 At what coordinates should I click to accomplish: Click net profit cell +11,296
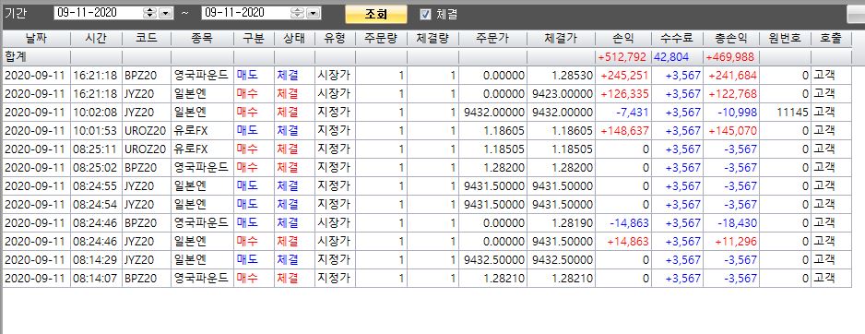[x=736, y=241]
